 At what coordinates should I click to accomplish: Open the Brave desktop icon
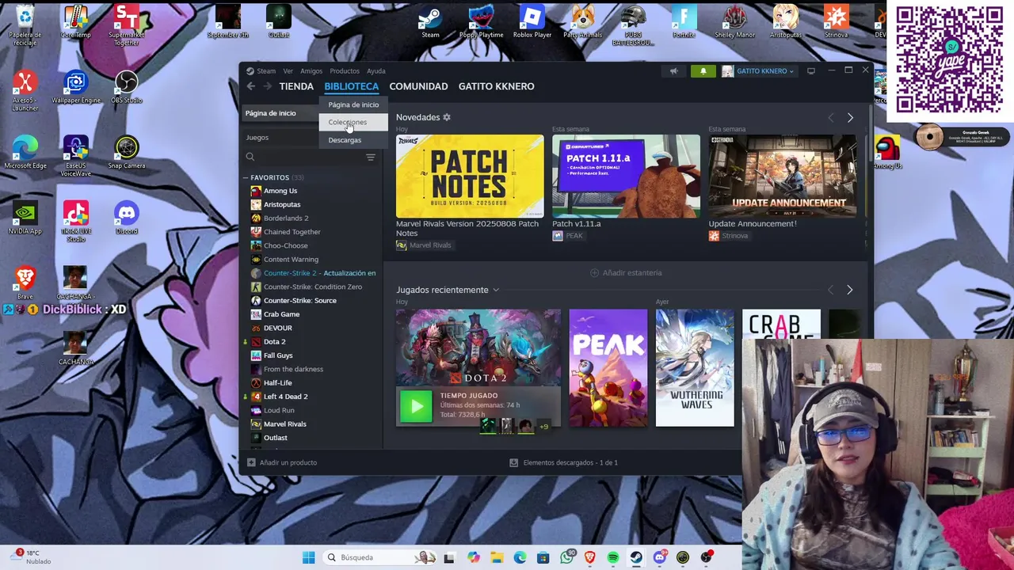(x=25, y=283)
